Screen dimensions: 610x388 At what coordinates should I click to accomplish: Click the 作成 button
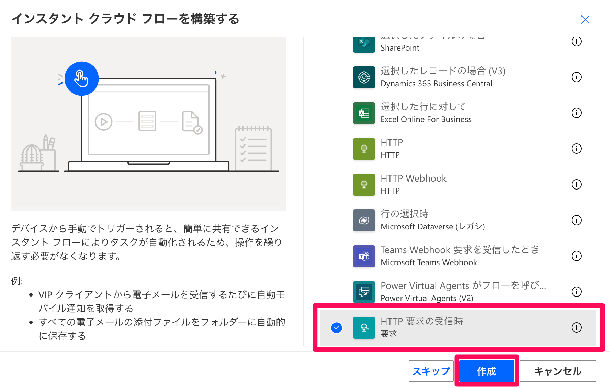coord(487,371)
